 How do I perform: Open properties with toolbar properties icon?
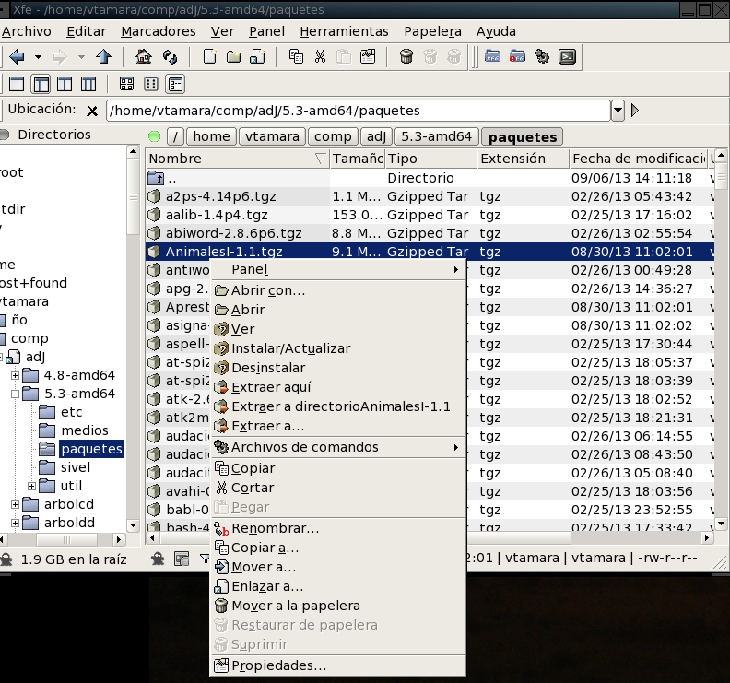(x=368, y=57)
